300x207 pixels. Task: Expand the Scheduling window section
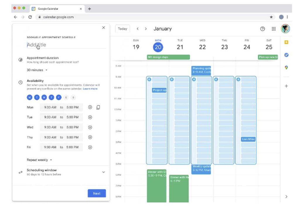103,172
